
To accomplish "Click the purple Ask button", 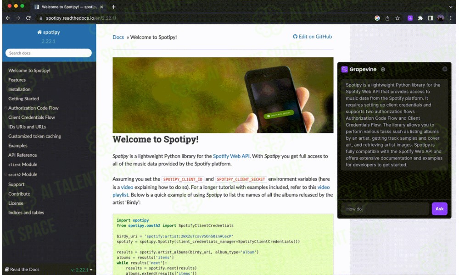I will (x=439, y=209).
